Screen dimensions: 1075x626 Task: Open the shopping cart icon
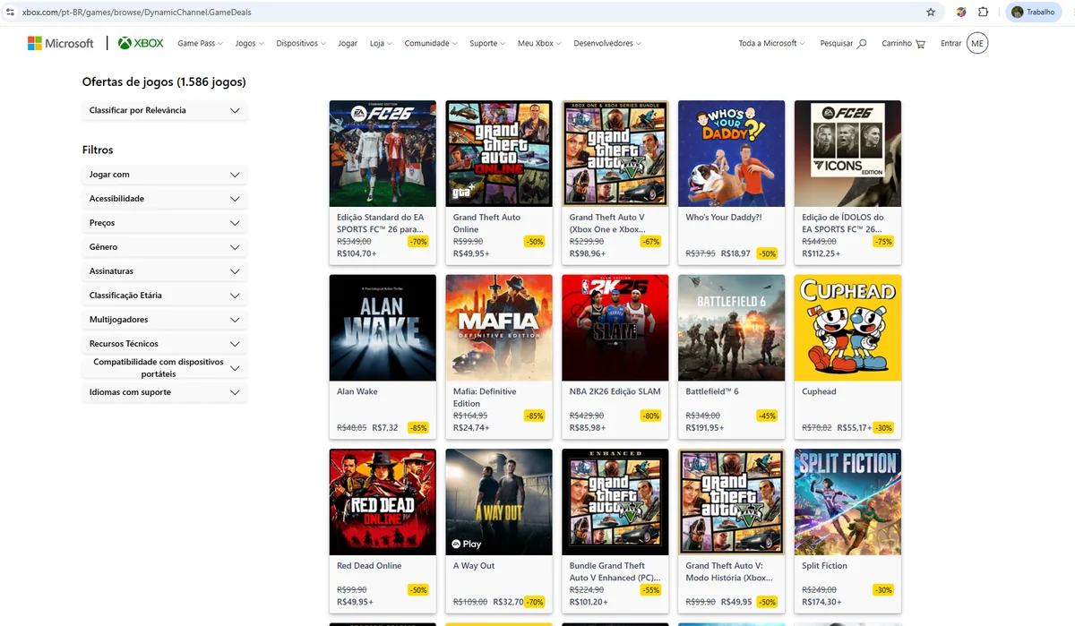(920, 43)
